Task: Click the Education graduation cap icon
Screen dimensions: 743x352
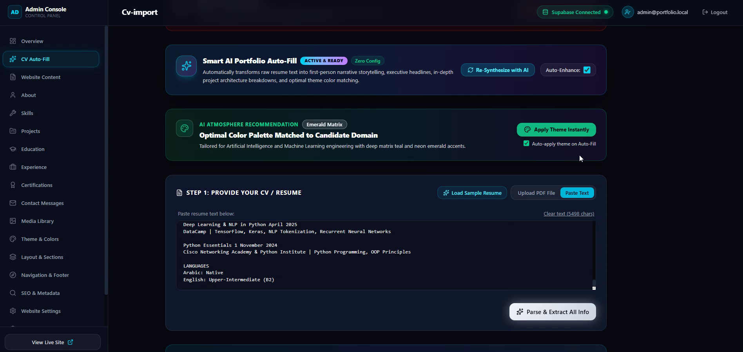Action: tap(13, 149)
